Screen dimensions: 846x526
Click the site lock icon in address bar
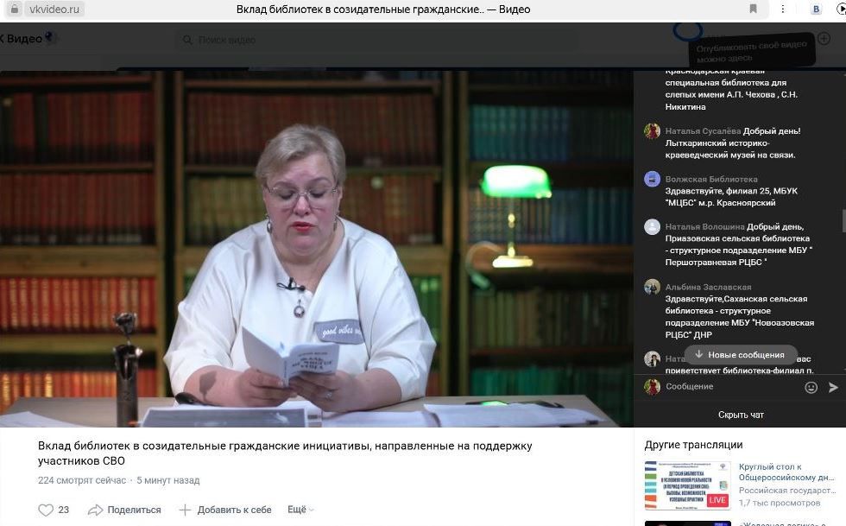point(14,10)
